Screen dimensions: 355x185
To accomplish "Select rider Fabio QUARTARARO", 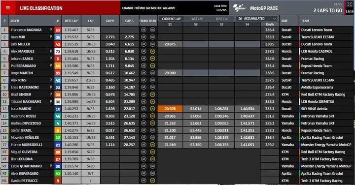I will coord(26,166).
